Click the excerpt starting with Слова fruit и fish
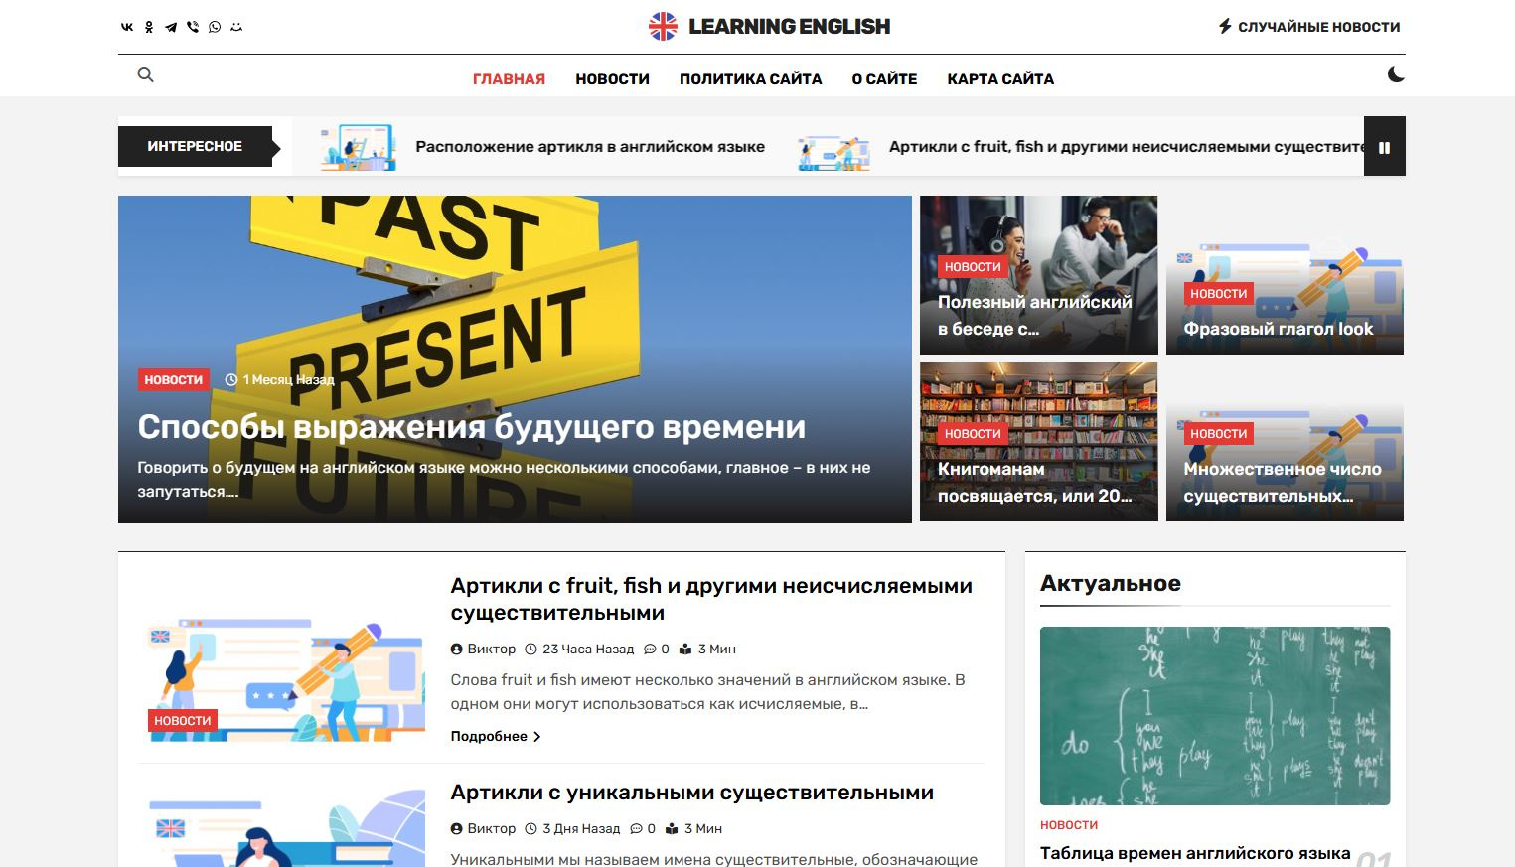 [708, 692]
